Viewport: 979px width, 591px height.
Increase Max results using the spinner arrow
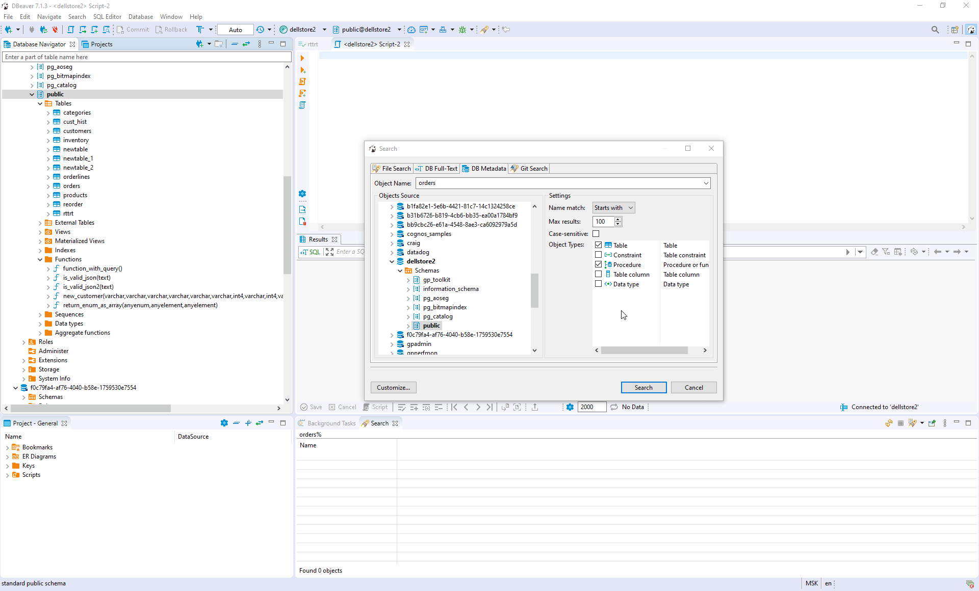coord(618,219)
